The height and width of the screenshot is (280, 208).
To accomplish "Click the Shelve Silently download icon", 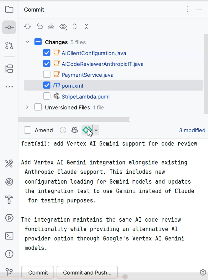I will click(51, 26).
